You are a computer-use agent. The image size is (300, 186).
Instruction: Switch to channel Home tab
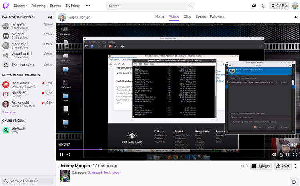point(160,16)
